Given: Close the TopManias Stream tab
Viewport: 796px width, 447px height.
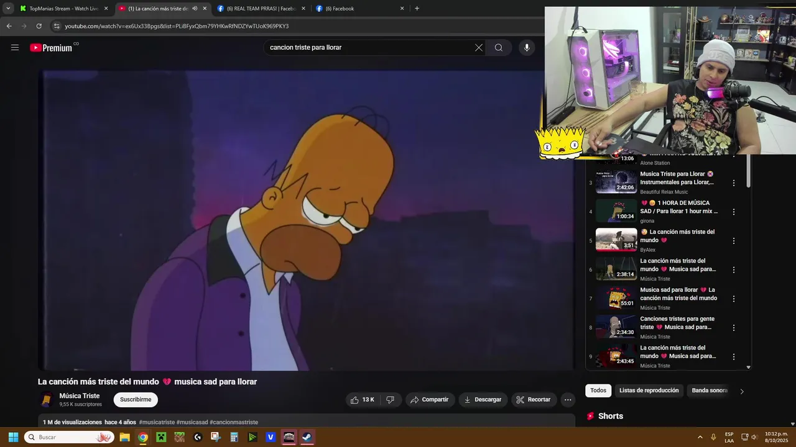Looking at the screenshot, I should 106,9.
